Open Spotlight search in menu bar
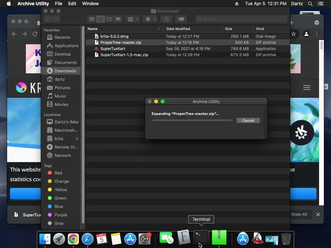The image size is (331, 248). click(310, 4)
